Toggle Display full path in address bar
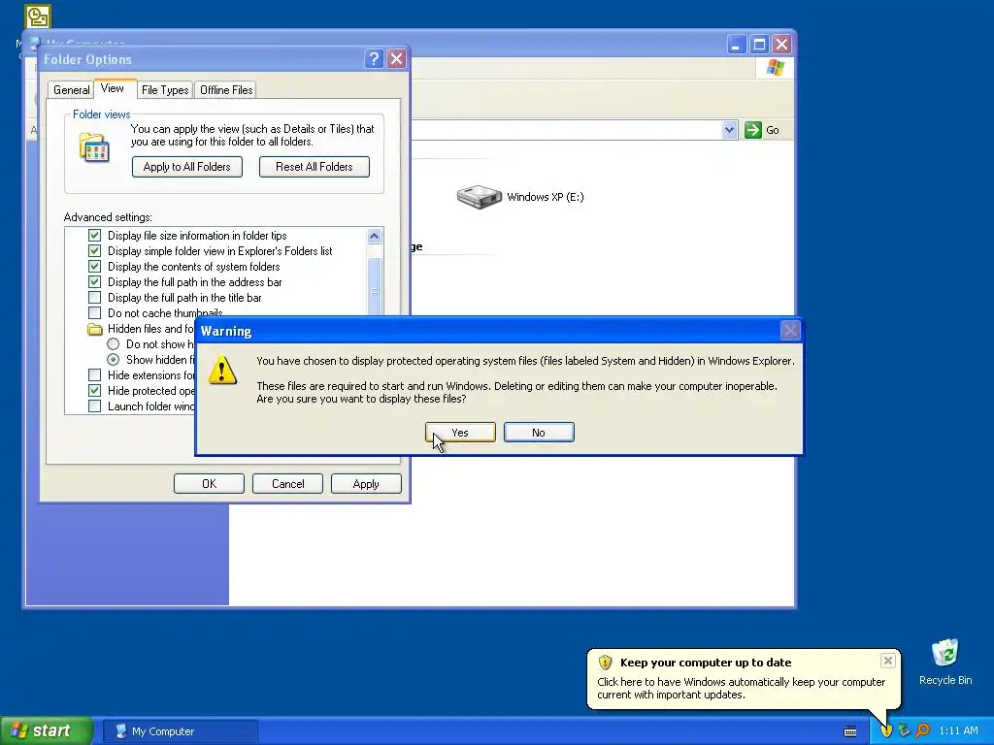 (94, 282)
